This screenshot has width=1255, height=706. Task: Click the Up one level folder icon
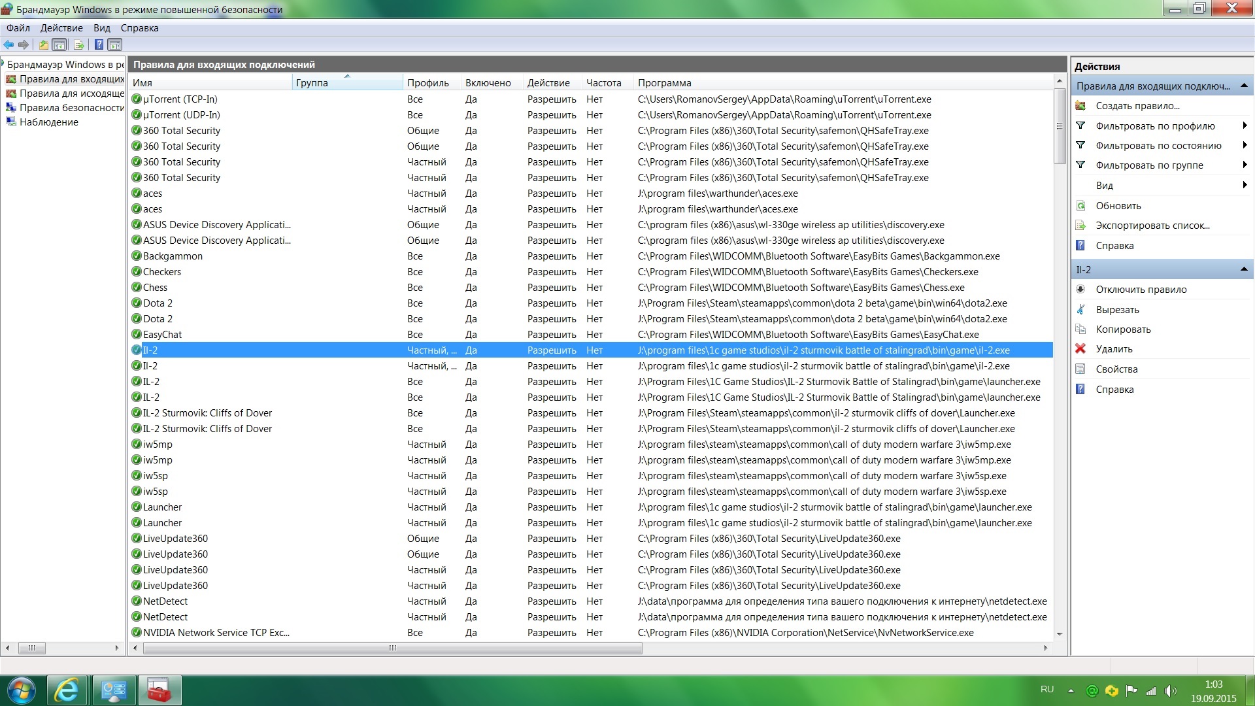43,44
